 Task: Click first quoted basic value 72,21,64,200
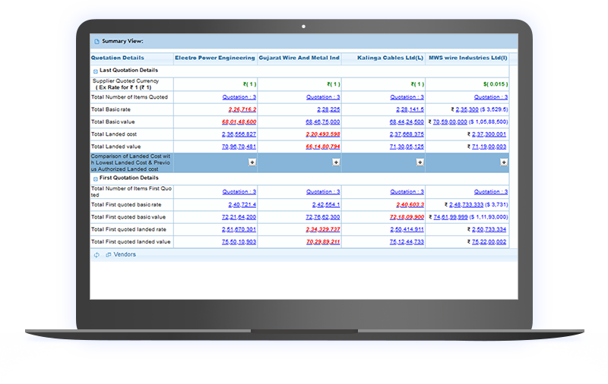[239, 217]
